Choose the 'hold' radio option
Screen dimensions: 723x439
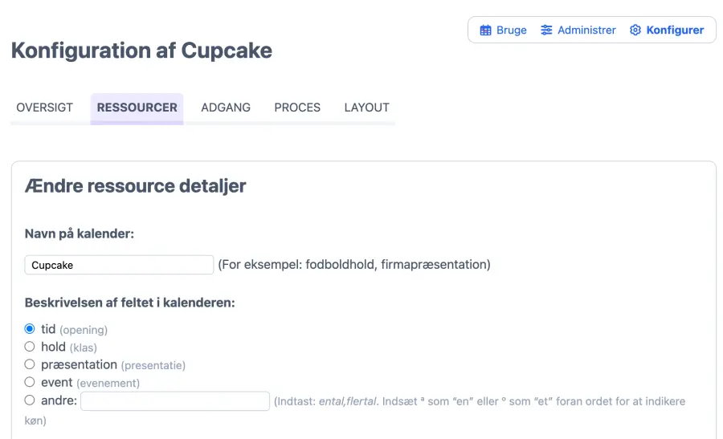(30, 347)
